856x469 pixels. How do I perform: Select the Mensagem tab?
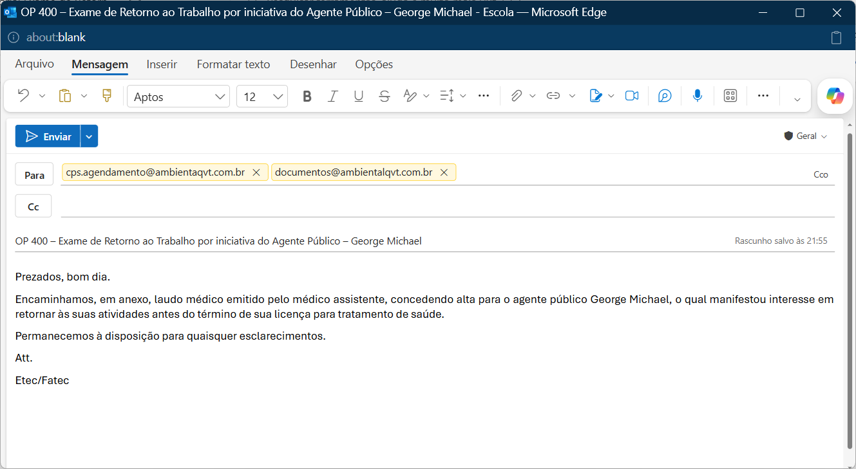[x=100, y=64]
